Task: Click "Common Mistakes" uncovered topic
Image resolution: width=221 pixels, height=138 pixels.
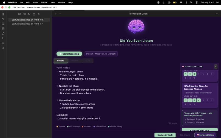Action: tap(195, 122)
